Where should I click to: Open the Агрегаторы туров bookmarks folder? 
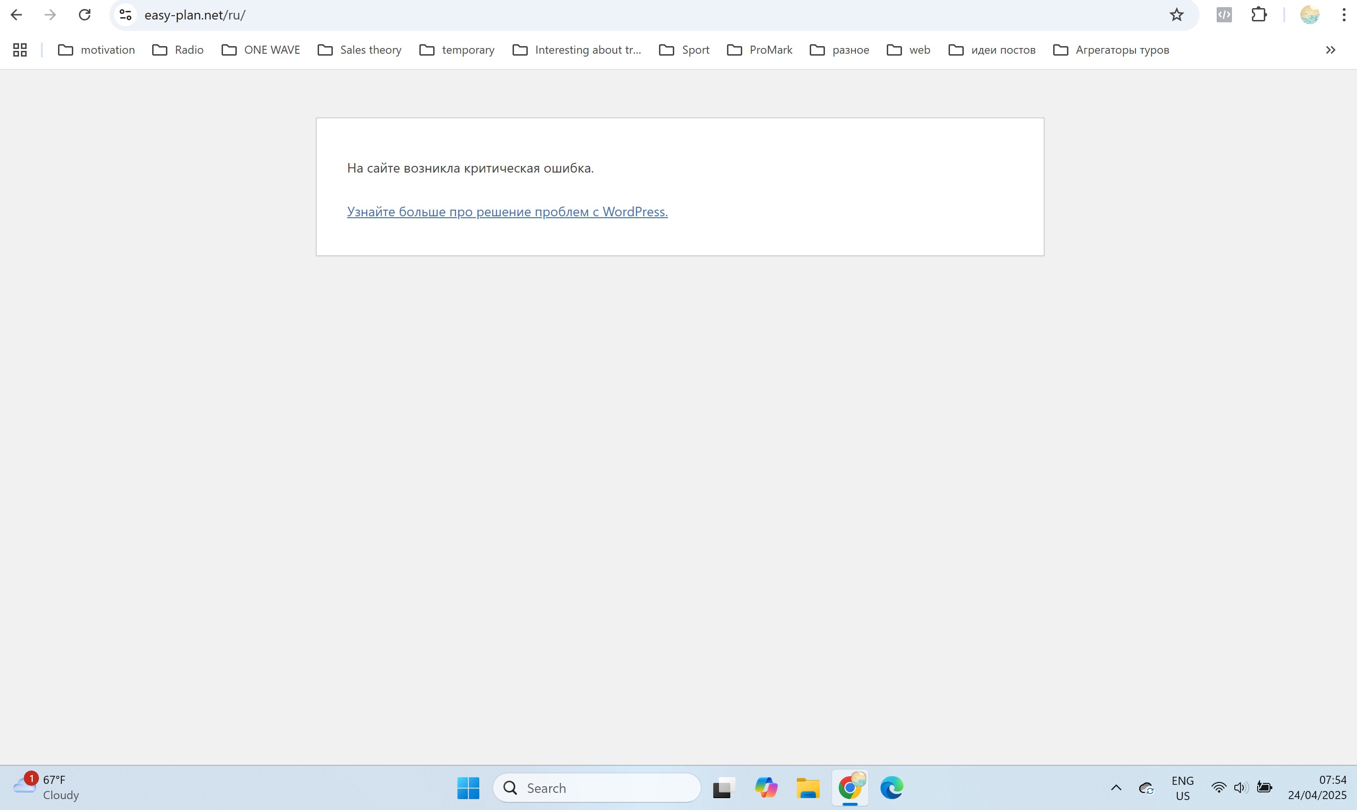point(1111,49)
